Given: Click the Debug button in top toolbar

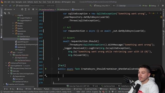Looking at the screenshot, I should point(152,6).
